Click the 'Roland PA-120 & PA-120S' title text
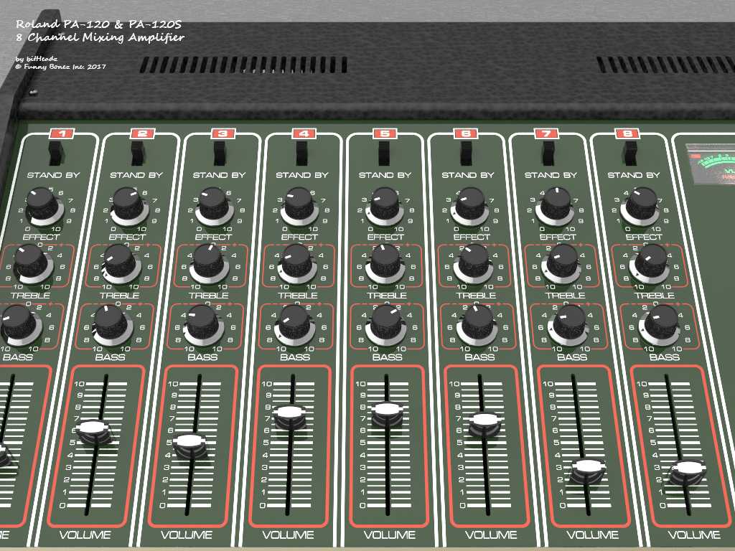 (x=98, y=24)
